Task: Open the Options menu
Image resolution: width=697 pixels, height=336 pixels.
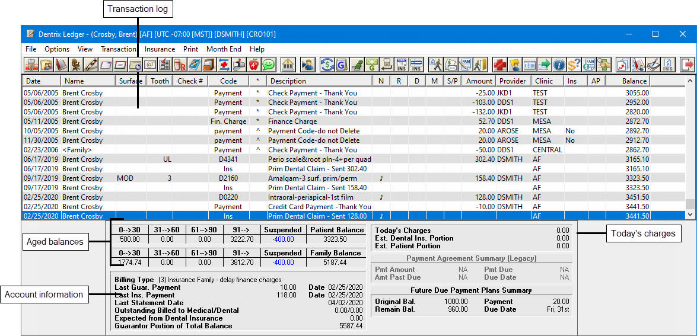Action: pyautogui.click(x=57, y=49)
